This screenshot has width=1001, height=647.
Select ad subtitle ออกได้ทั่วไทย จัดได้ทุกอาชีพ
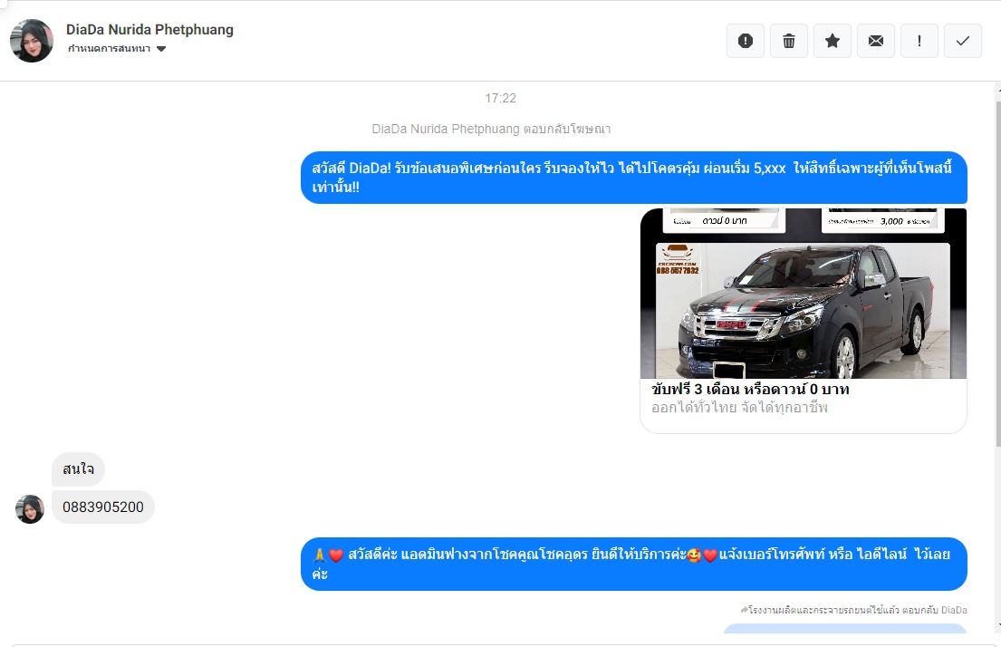tap(739, 408)
